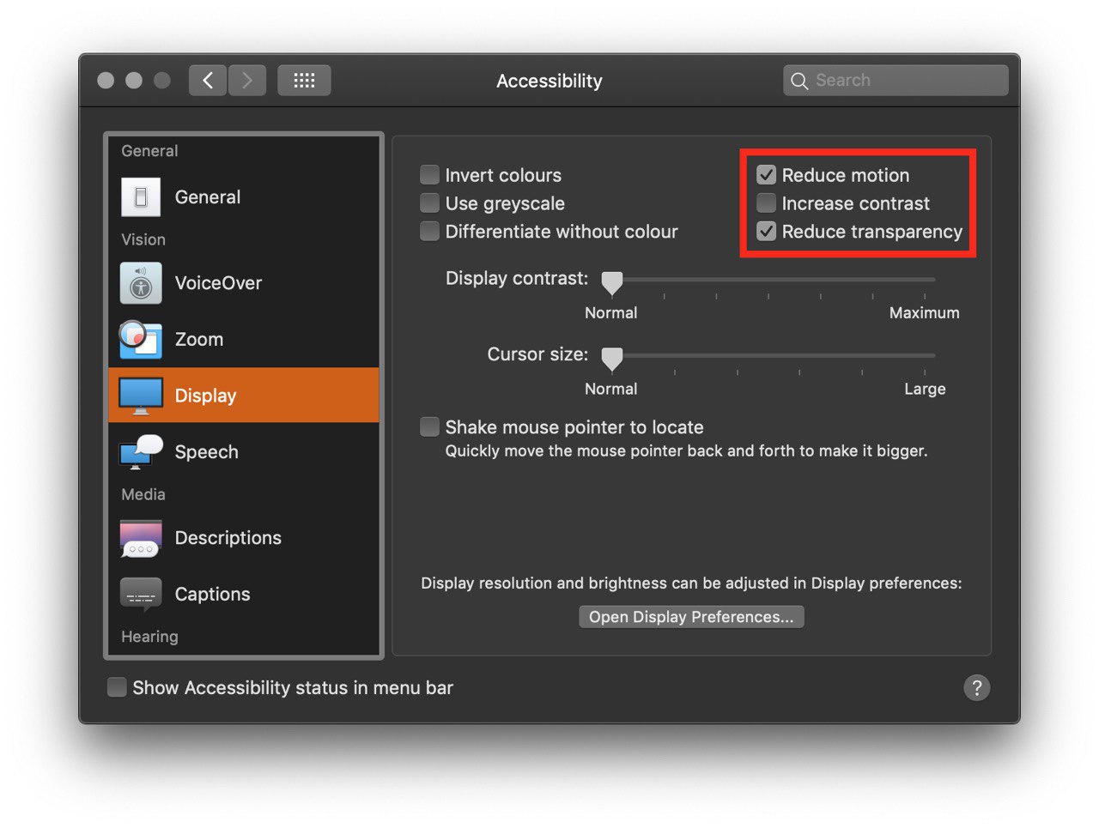
Task: Open the Descriptions icon under Media
Action: coord(141,538)
